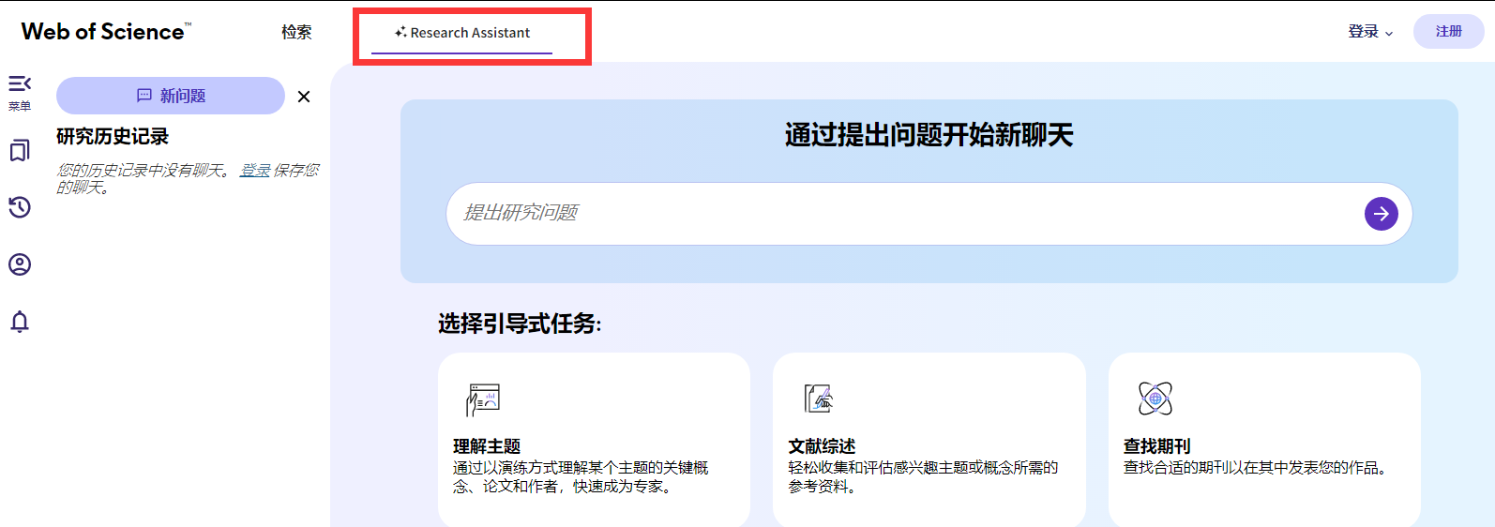Click the 理解主题 card icon
Image resolution: width=1495 pixels, height=527 pixels.
[x=483, y=399]
